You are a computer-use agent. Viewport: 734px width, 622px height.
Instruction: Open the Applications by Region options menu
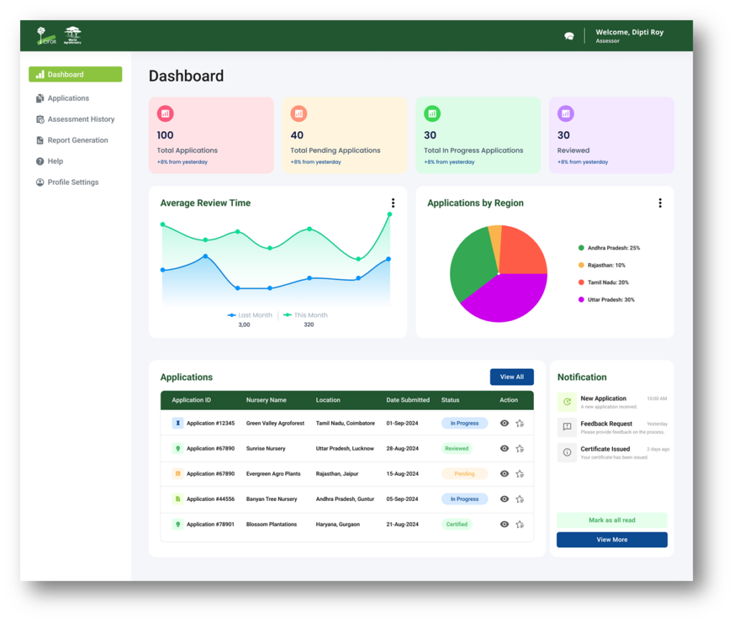pos(660,203)
